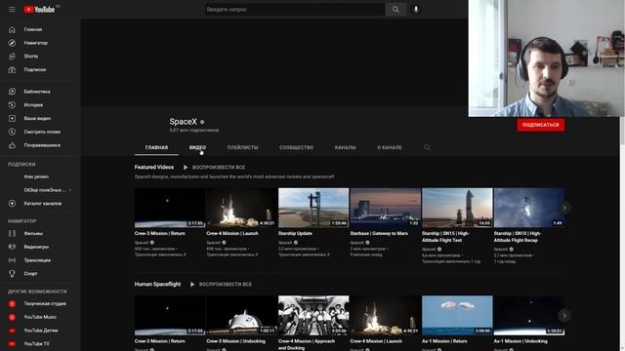
Task: Select the О канале tab
Action: (390, 147)
